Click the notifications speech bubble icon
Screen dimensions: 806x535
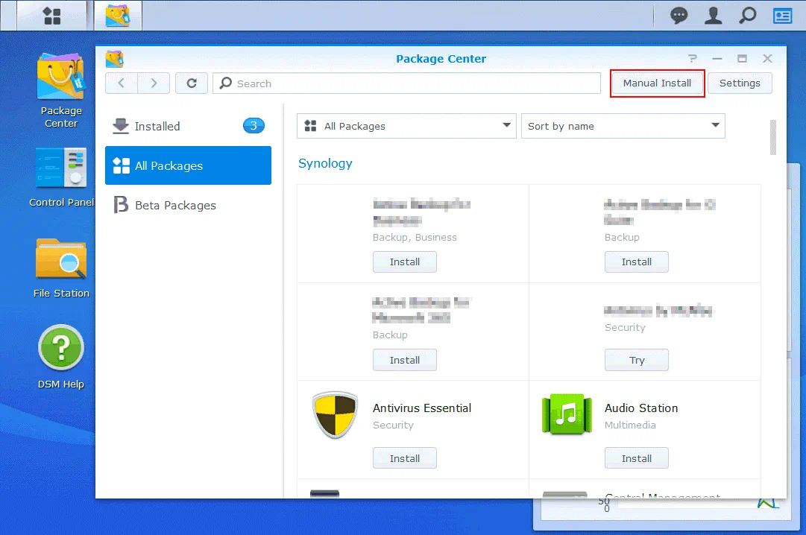[679, 16]
